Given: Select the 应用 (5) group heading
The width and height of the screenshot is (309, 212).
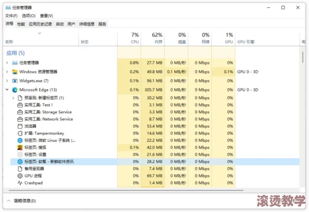Looking at the screenshot, I should [16, 53].
